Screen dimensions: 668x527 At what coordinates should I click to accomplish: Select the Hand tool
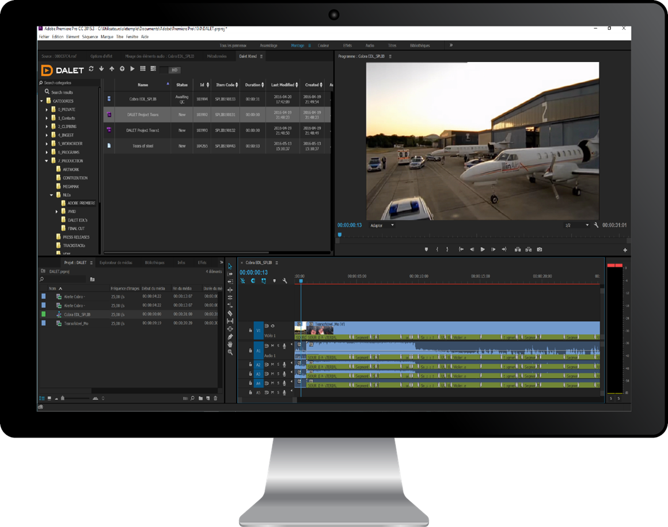pyautogui.click(x=230, y=344)
